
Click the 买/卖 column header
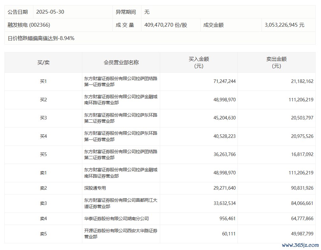coord(44,62)
